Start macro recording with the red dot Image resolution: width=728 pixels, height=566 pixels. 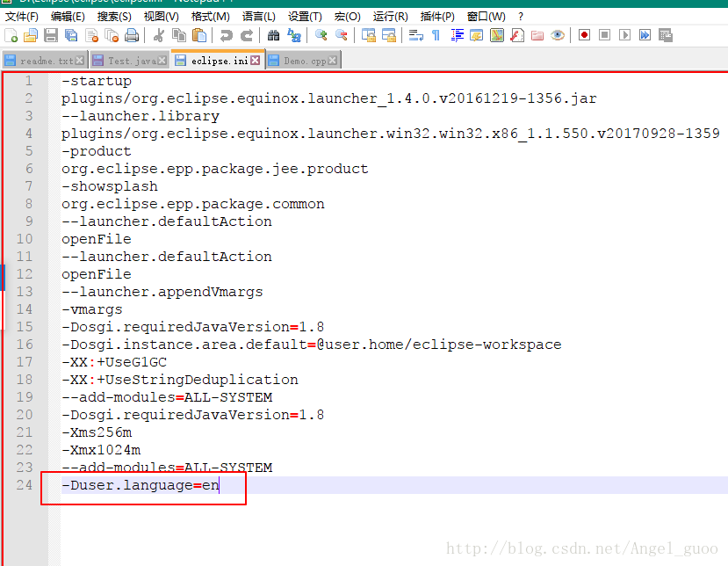(585, 35)
